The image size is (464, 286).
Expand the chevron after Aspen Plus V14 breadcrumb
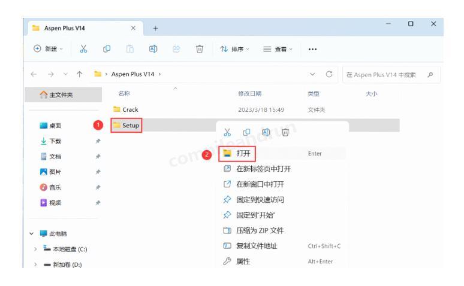pos(159,74)
